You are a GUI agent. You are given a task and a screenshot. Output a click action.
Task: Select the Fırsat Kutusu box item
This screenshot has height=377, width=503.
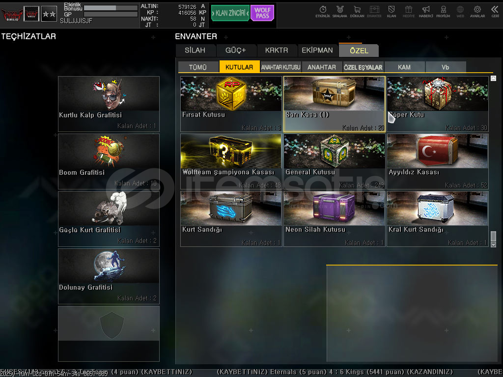(x=231, y=104)
